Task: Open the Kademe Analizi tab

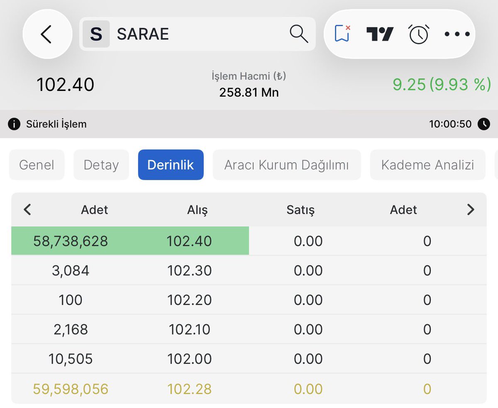Action: point(427,165)
